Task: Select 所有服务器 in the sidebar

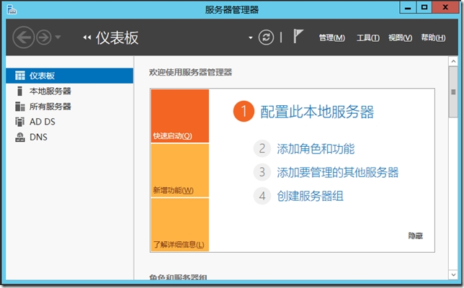Action: pos(70,107)
